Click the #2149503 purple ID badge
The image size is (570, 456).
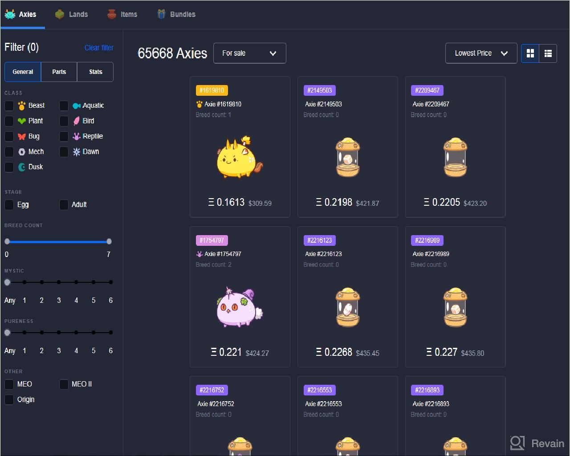320,90
